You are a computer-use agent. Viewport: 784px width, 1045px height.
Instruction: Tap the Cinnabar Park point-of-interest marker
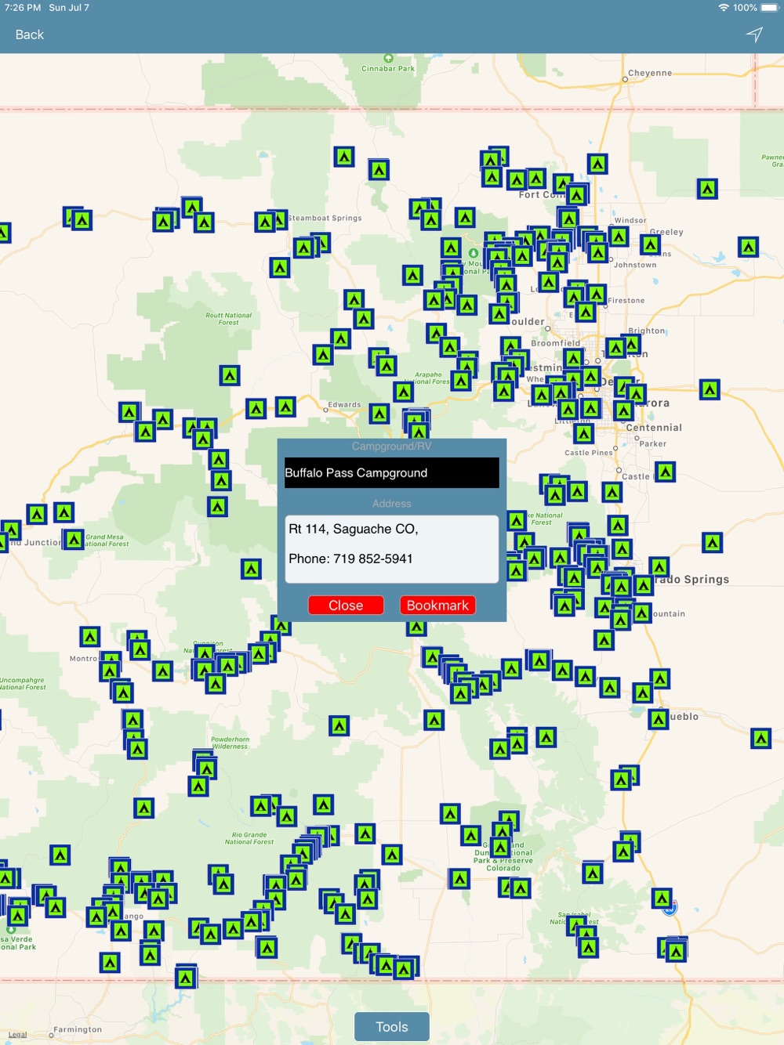[x=387, y=59]
